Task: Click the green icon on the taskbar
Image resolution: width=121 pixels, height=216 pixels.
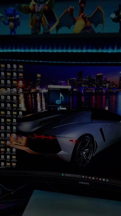Action: pyautogui.click(x=104, y=180)
